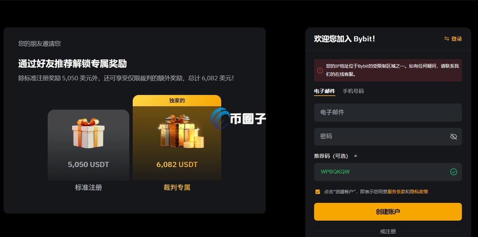Uncheck the terms agreement checkbox
478x237 pixels.
[x=318, y=192]
